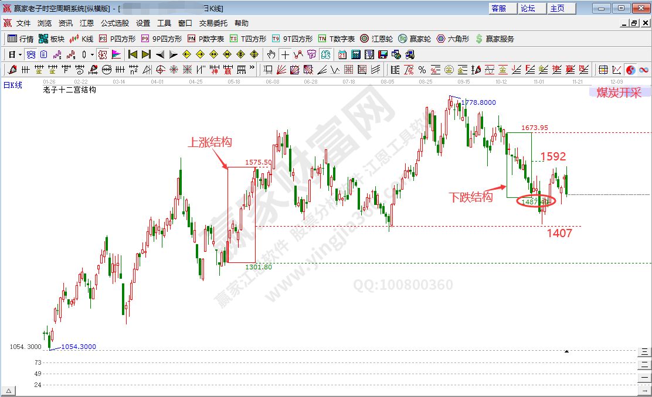Open the calculator icon
Viewport: 652px width, 397px height.
[355, 54]
